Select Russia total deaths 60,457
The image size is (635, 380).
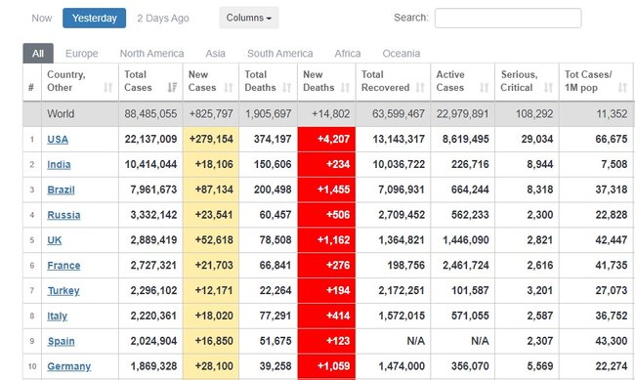tap(275, 214)
